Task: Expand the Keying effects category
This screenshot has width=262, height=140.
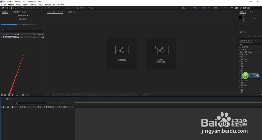Action: [x=239, y=57]
